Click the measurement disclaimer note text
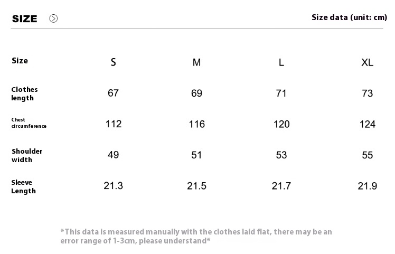Viewport: 395px width, 254px height. (x=196, y=236)
